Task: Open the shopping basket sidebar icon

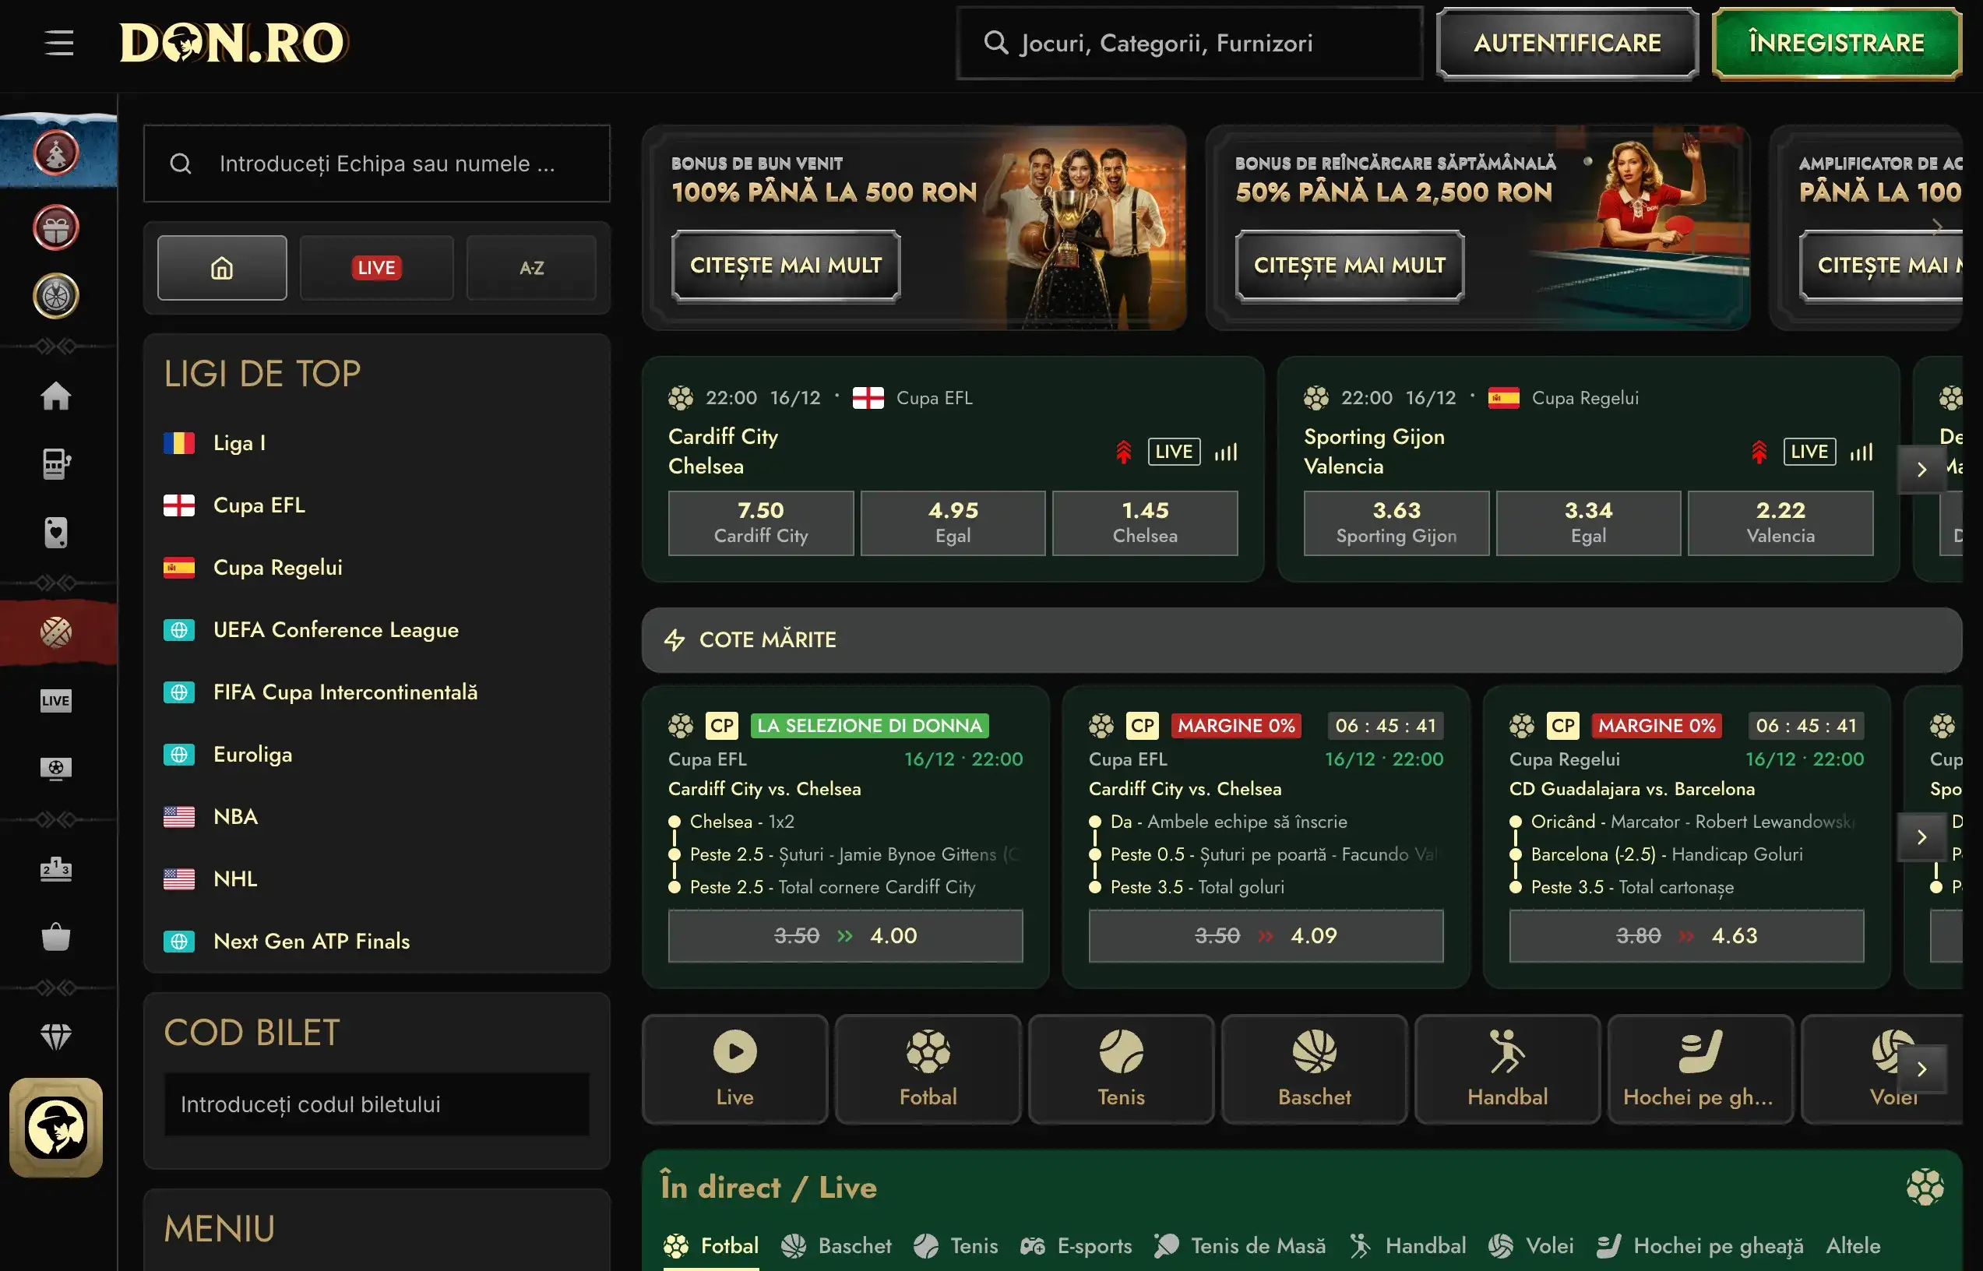Action: (x=55, y=938)
